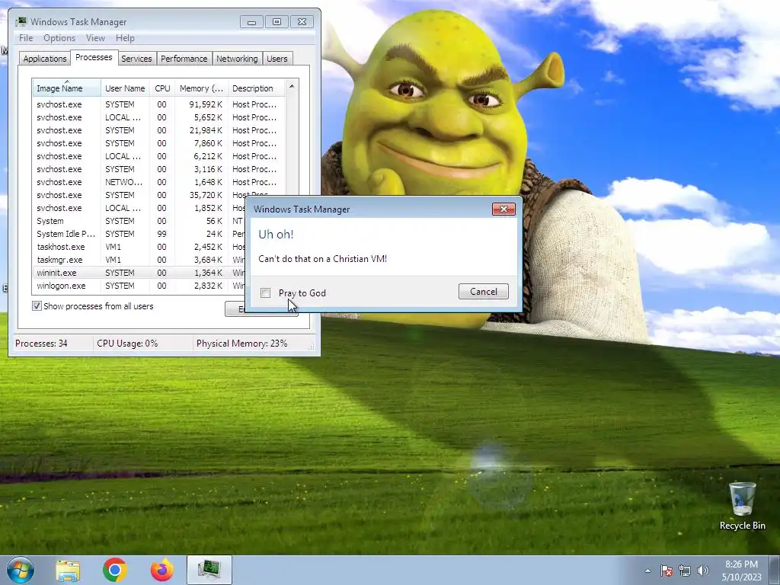The height and width of the screenshot is (585, 780).
Task: Sort by the Memory column header
Action: coord(201,88)
